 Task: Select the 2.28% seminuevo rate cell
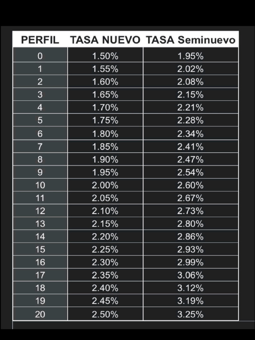pyautogui.click(x=191, y=121)
